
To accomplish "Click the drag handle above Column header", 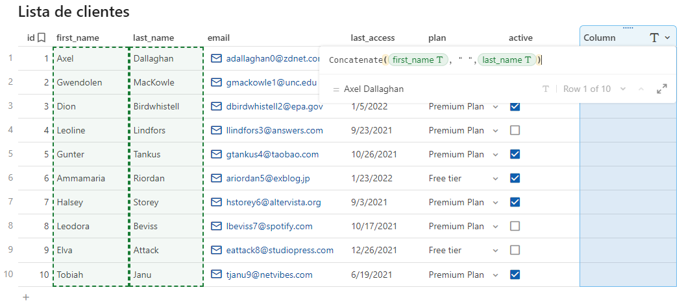I will (628, 28).
